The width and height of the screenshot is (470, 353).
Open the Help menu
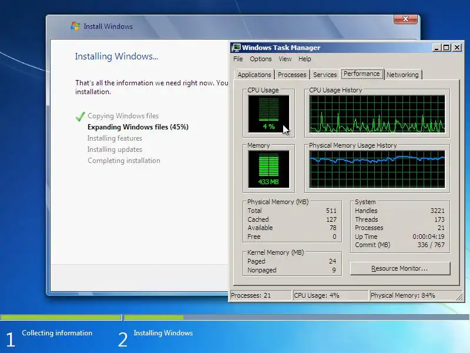click(x=304, y=59)
